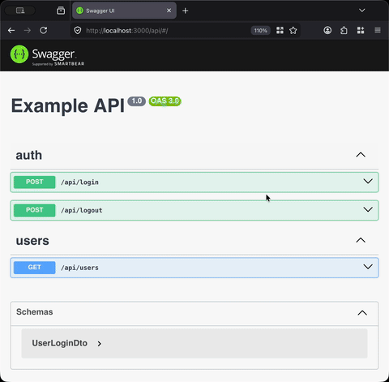Open the sidebar toggle icon at top left
The height and width of the screenshot is (382, 389).
[x=20, y=11]
